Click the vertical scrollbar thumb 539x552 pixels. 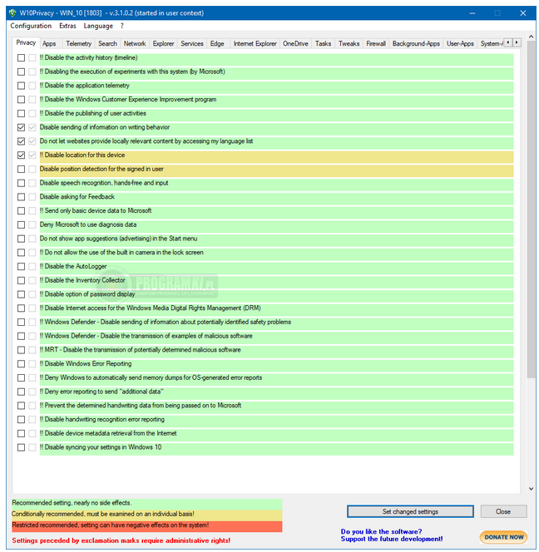[531, 209]
